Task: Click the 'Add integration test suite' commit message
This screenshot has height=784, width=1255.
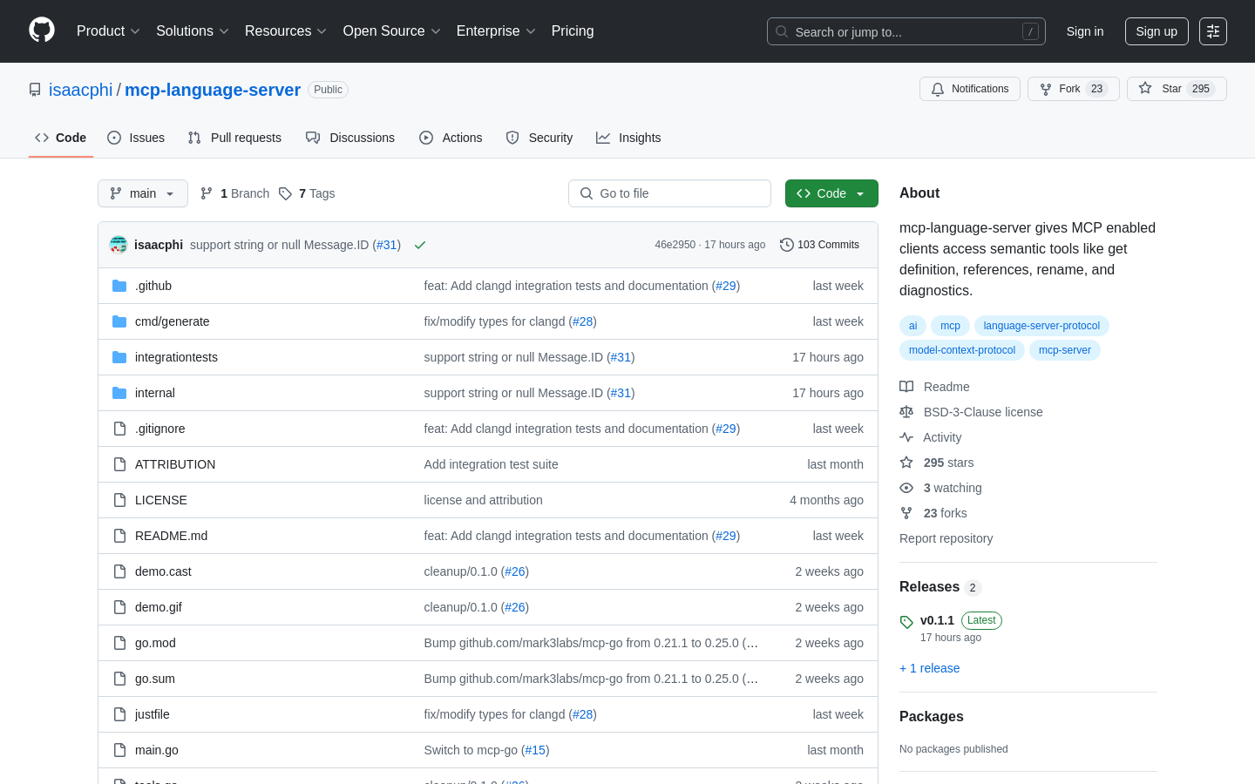Action: coord(491,464)
